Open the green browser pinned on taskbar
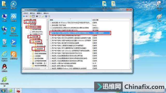166x93 pixels. point(11,91)
